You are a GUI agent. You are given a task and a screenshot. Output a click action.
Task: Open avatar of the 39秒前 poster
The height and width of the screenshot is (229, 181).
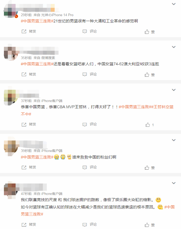pos(11,147)
